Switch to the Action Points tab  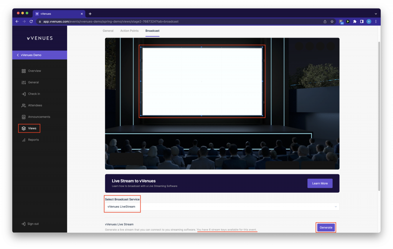[129, 31]
